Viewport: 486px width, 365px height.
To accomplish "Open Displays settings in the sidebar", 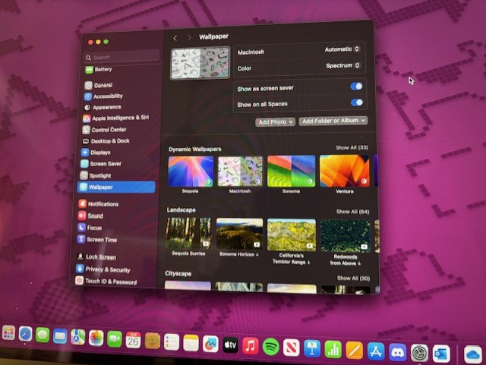I will (100, 153).
